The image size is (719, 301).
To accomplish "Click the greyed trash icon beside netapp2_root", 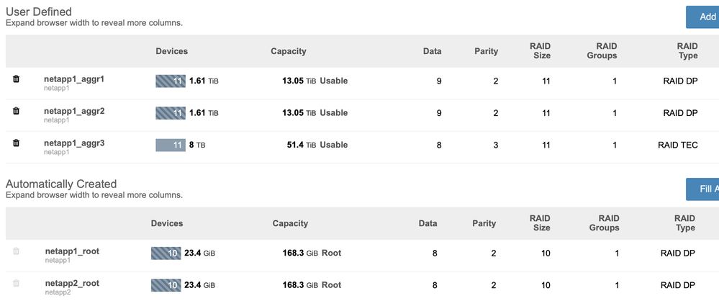I will coord(17,284).
